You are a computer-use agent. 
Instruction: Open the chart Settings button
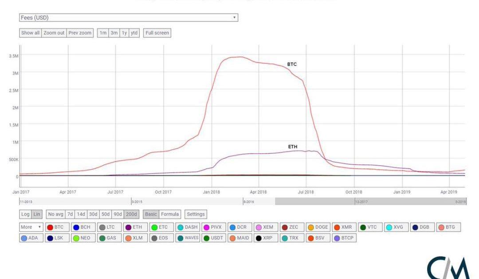[196, 214]
